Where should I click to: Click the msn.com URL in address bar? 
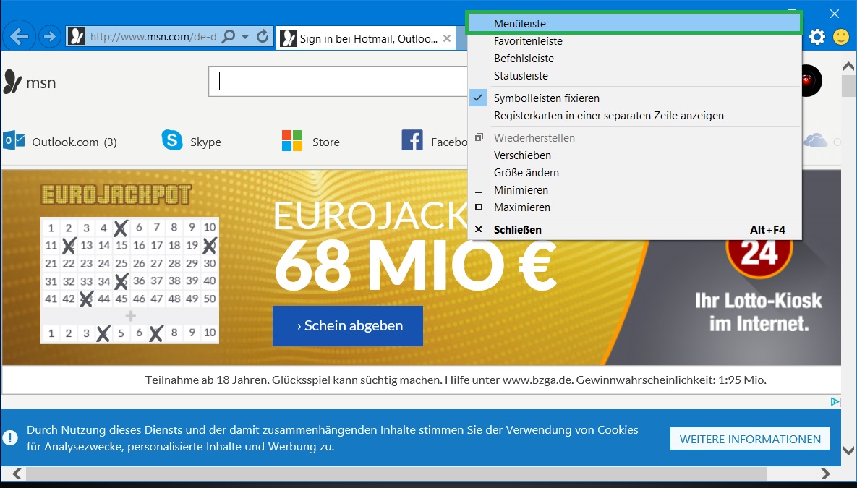tap(153, 37)
